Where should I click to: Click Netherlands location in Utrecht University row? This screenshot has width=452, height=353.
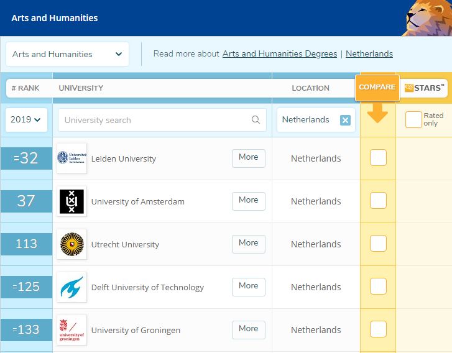(316, 244)
